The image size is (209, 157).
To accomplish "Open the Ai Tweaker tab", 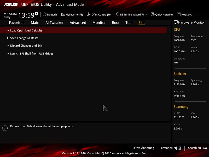I will click(55, 23).
